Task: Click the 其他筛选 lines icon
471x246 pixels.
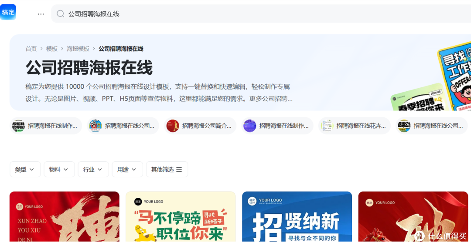Action: click(x=179, y=170)
